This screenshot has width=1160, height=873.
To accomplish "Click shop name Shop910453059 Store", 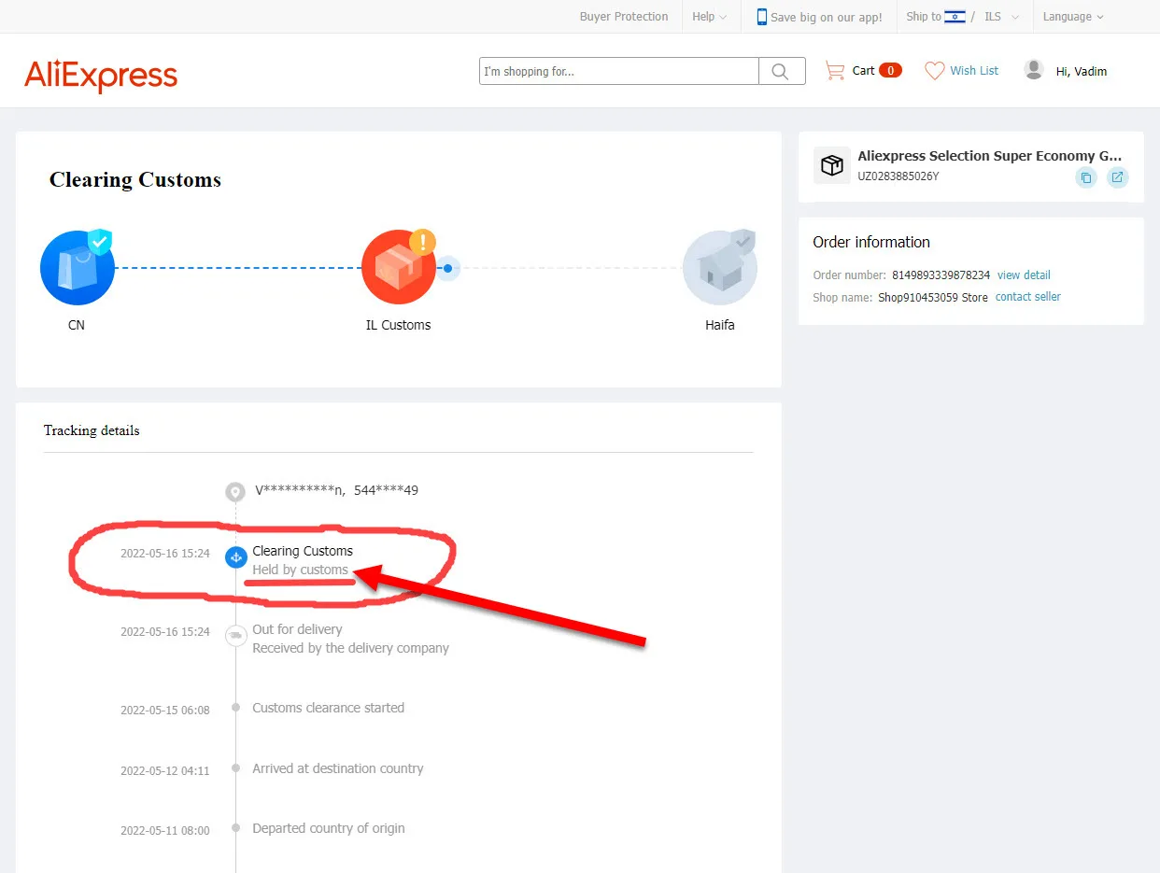I will tap(933, 298).
